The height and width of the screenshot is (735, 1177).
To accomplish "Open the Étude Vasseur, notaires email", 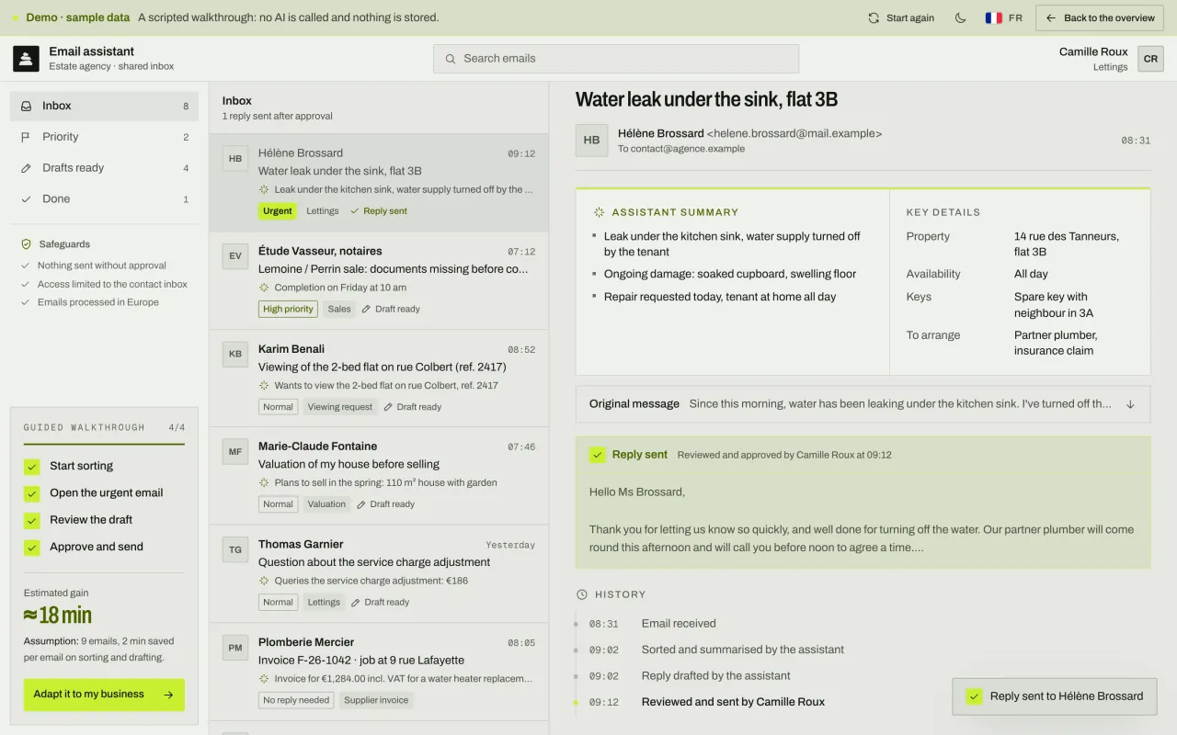I will [x=379, y=281].
